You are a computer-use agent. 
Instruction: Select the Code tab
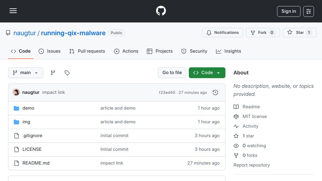coord(20,51)
